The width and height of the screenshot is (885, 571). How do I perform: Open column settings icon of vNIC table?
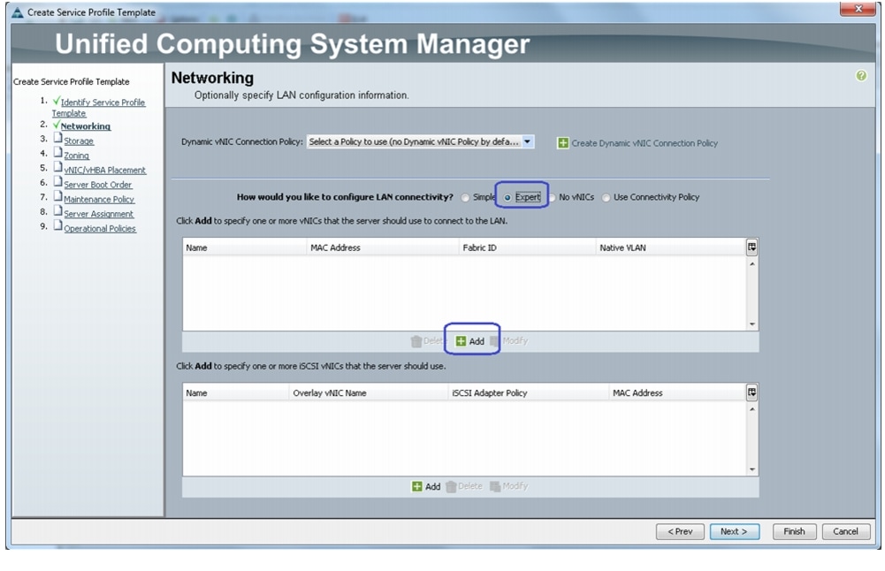(x=751, y=247)
